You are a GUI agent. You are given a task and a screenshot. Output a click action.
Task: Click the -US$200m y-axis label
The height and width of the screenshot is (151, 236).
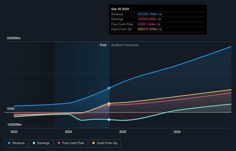tap(14, 124)
